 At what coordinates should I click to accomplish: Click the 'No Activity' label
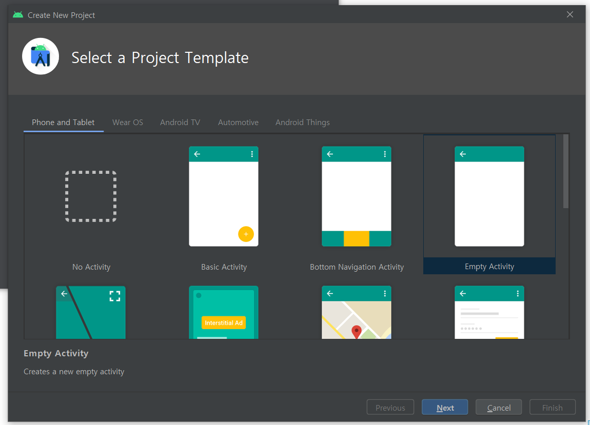[x=91, y=267]
